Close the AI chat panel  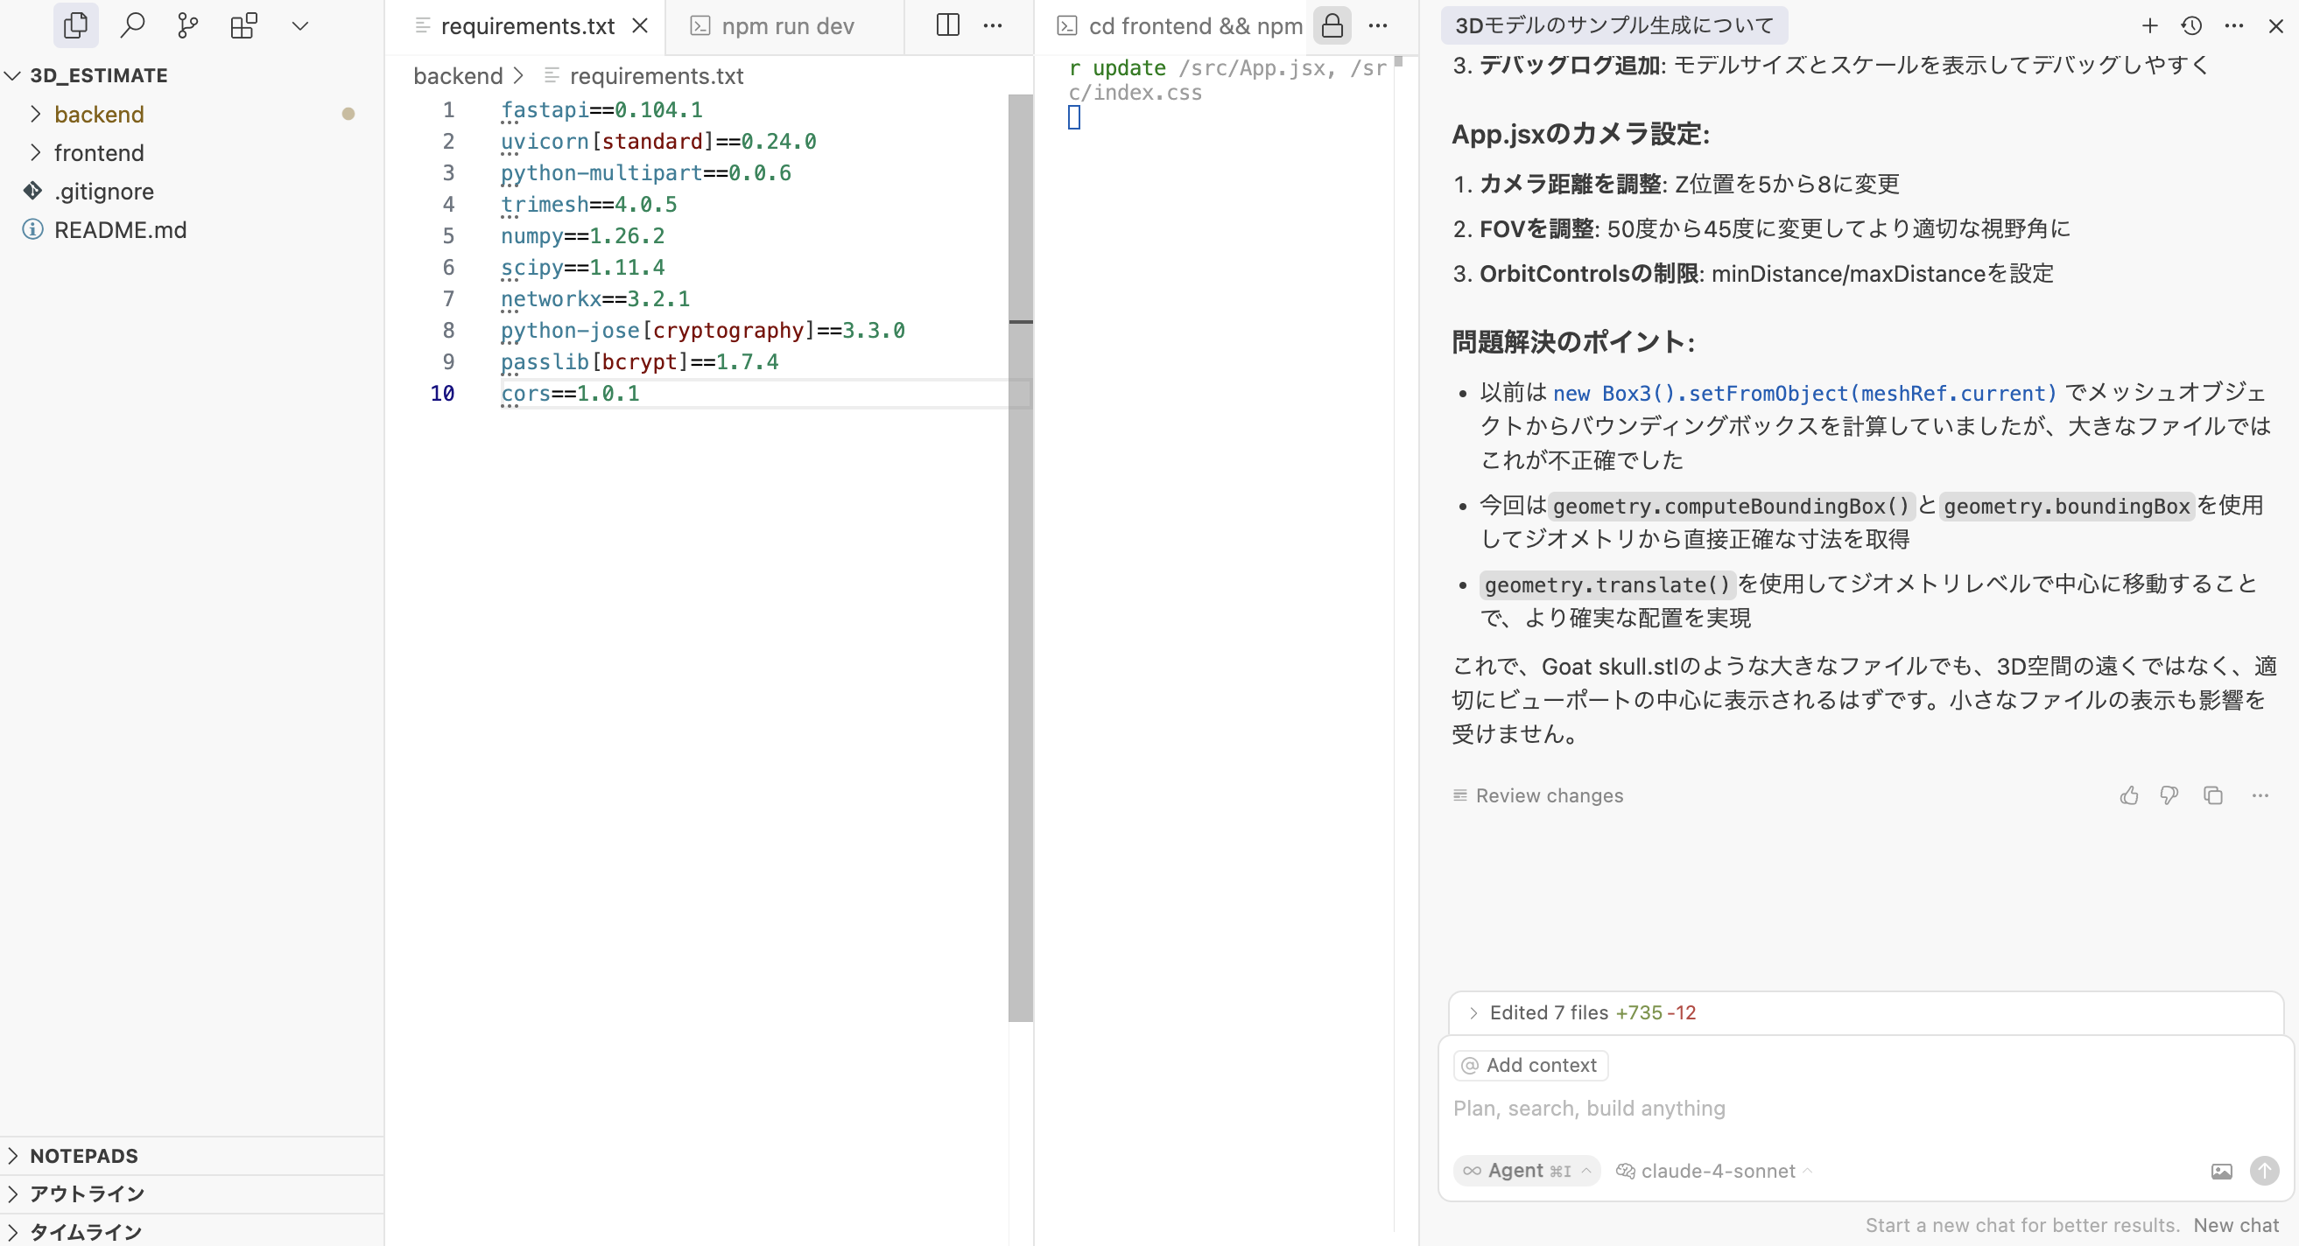click(2274, 26)
